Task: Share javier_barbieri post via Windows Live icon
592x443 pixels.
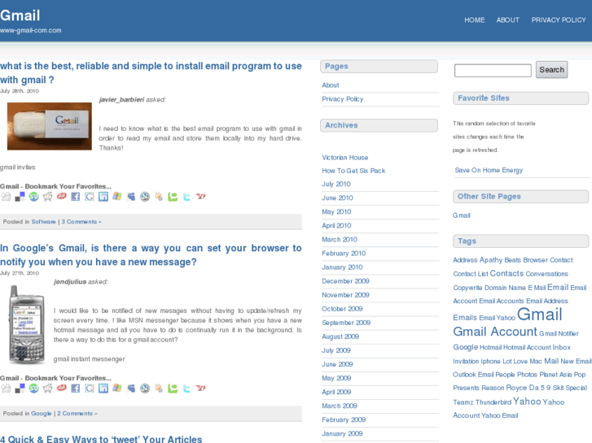Action: point(117,197)
